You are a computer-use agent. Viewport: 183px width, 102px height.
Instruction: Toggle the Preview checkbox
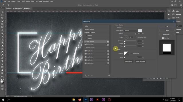click(x=163, y=38)
